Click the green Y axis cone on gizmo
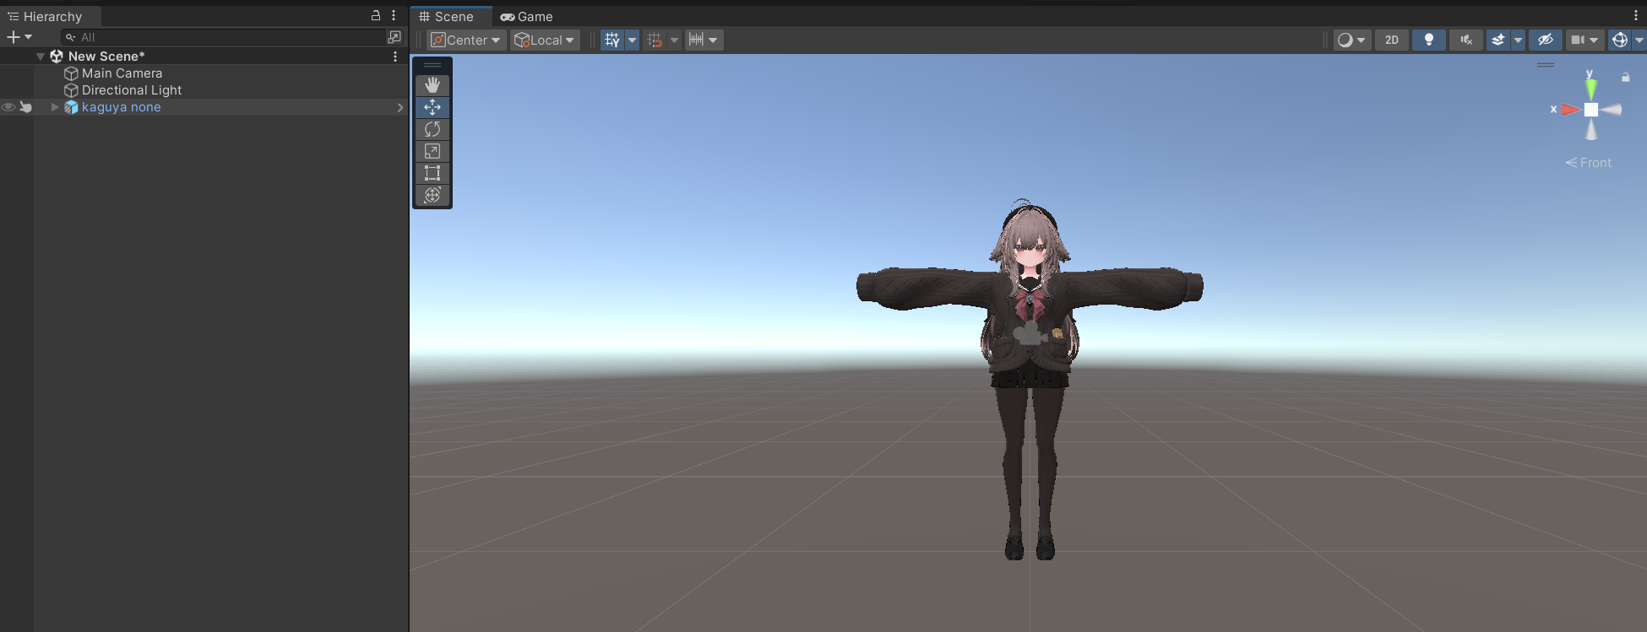The image size is (1647, 632). [x=1591, y=89]
